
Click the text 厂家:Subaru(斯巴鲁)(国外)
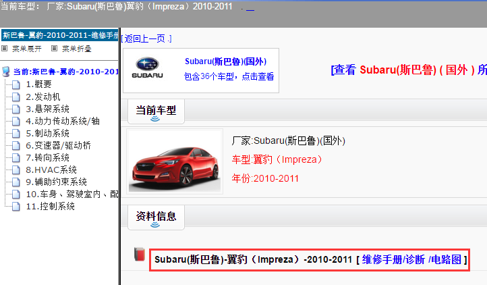[288, 140]
